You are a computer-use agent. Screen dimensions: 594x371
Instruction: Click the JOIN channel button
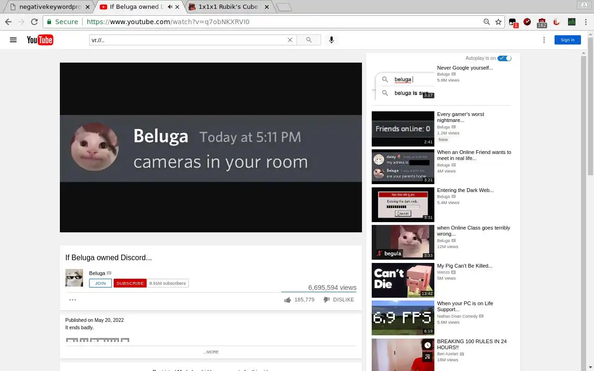point(100,283)
